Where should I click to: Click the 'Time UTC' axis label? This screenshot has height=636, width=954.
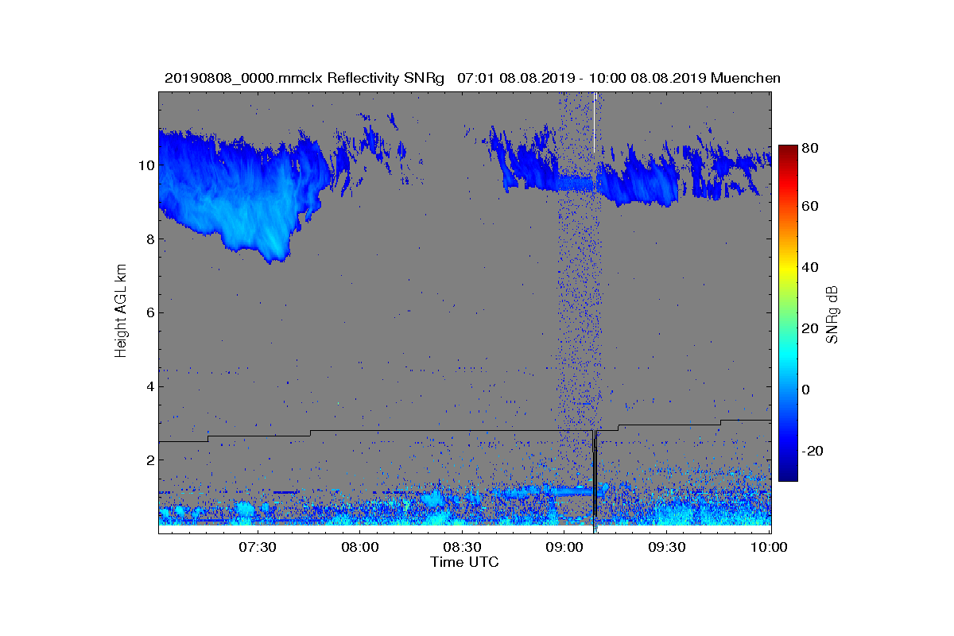(x=465, y=562)
